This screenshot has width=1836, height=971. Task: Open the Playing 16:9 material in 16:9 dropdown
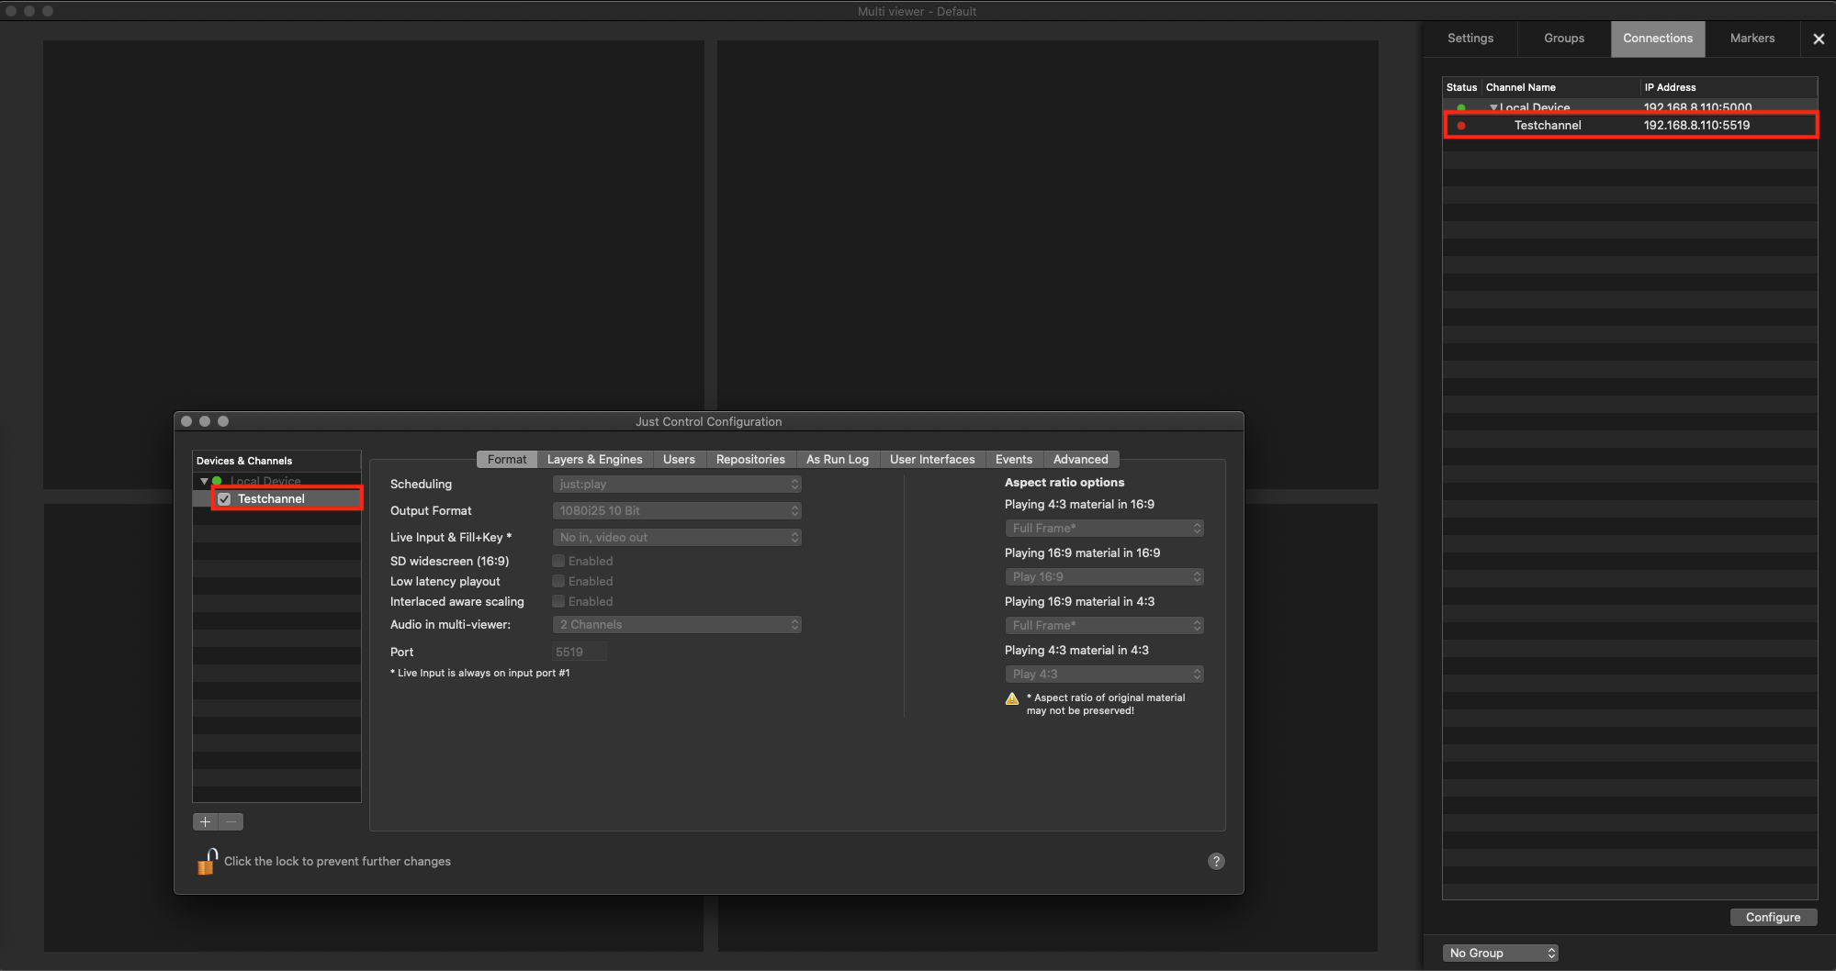(x=1104, y=577)
